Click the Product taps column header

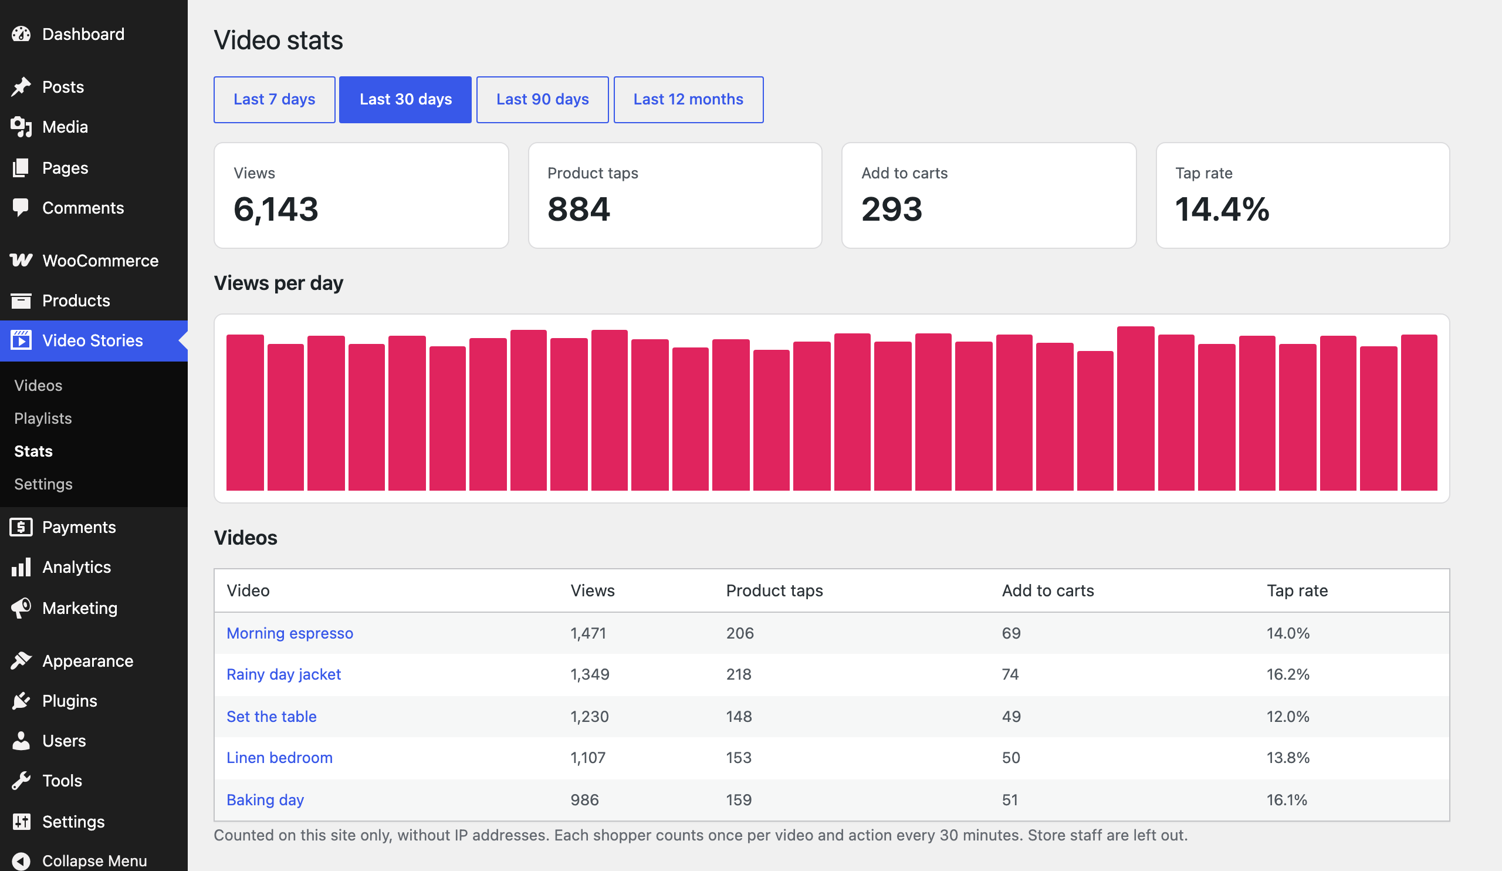pos(774,590)
